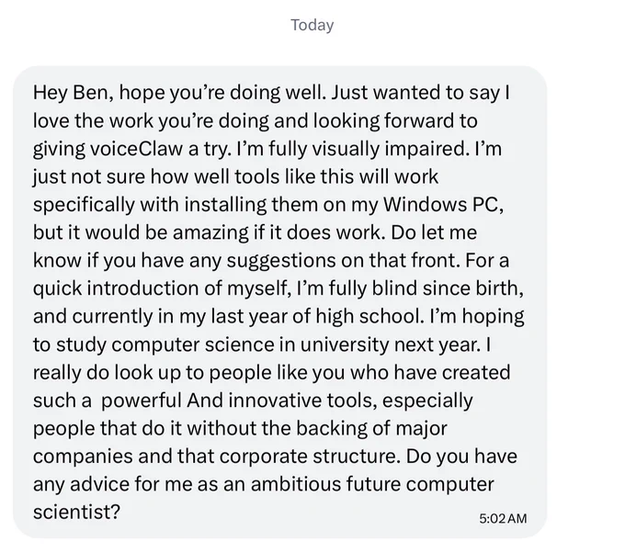Screen dimensions: 625x553
Task: Click the word powerful in the message
Action: (x=142, y=401)
